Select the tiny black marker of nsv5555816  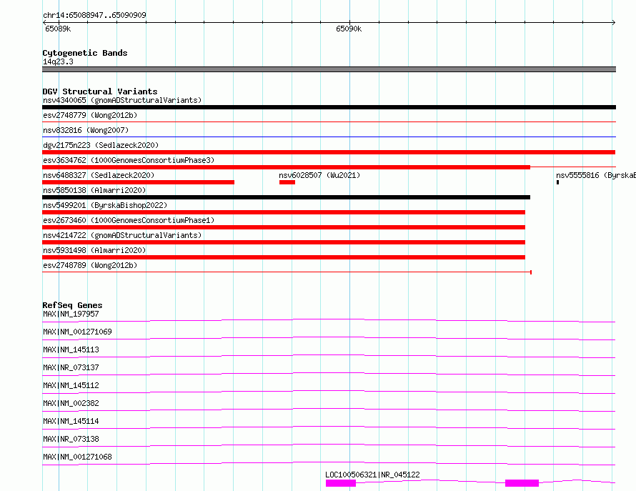[x=557, y=182]
